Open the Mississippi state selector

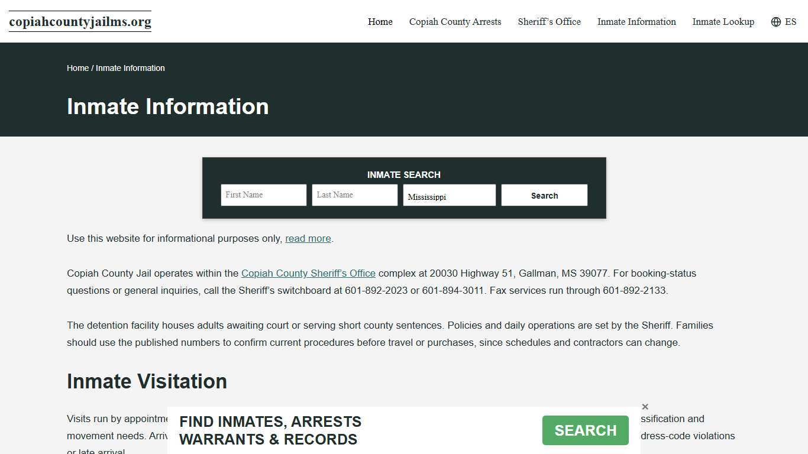pyautogui.click(x=449, y=195)
